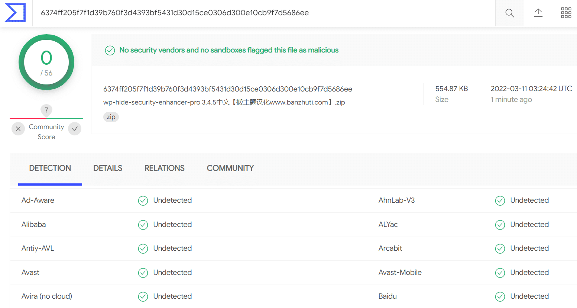The image size is (577, 308).
Task: Click the Avast undetected check icon
Action: click(x=143, y=273)
